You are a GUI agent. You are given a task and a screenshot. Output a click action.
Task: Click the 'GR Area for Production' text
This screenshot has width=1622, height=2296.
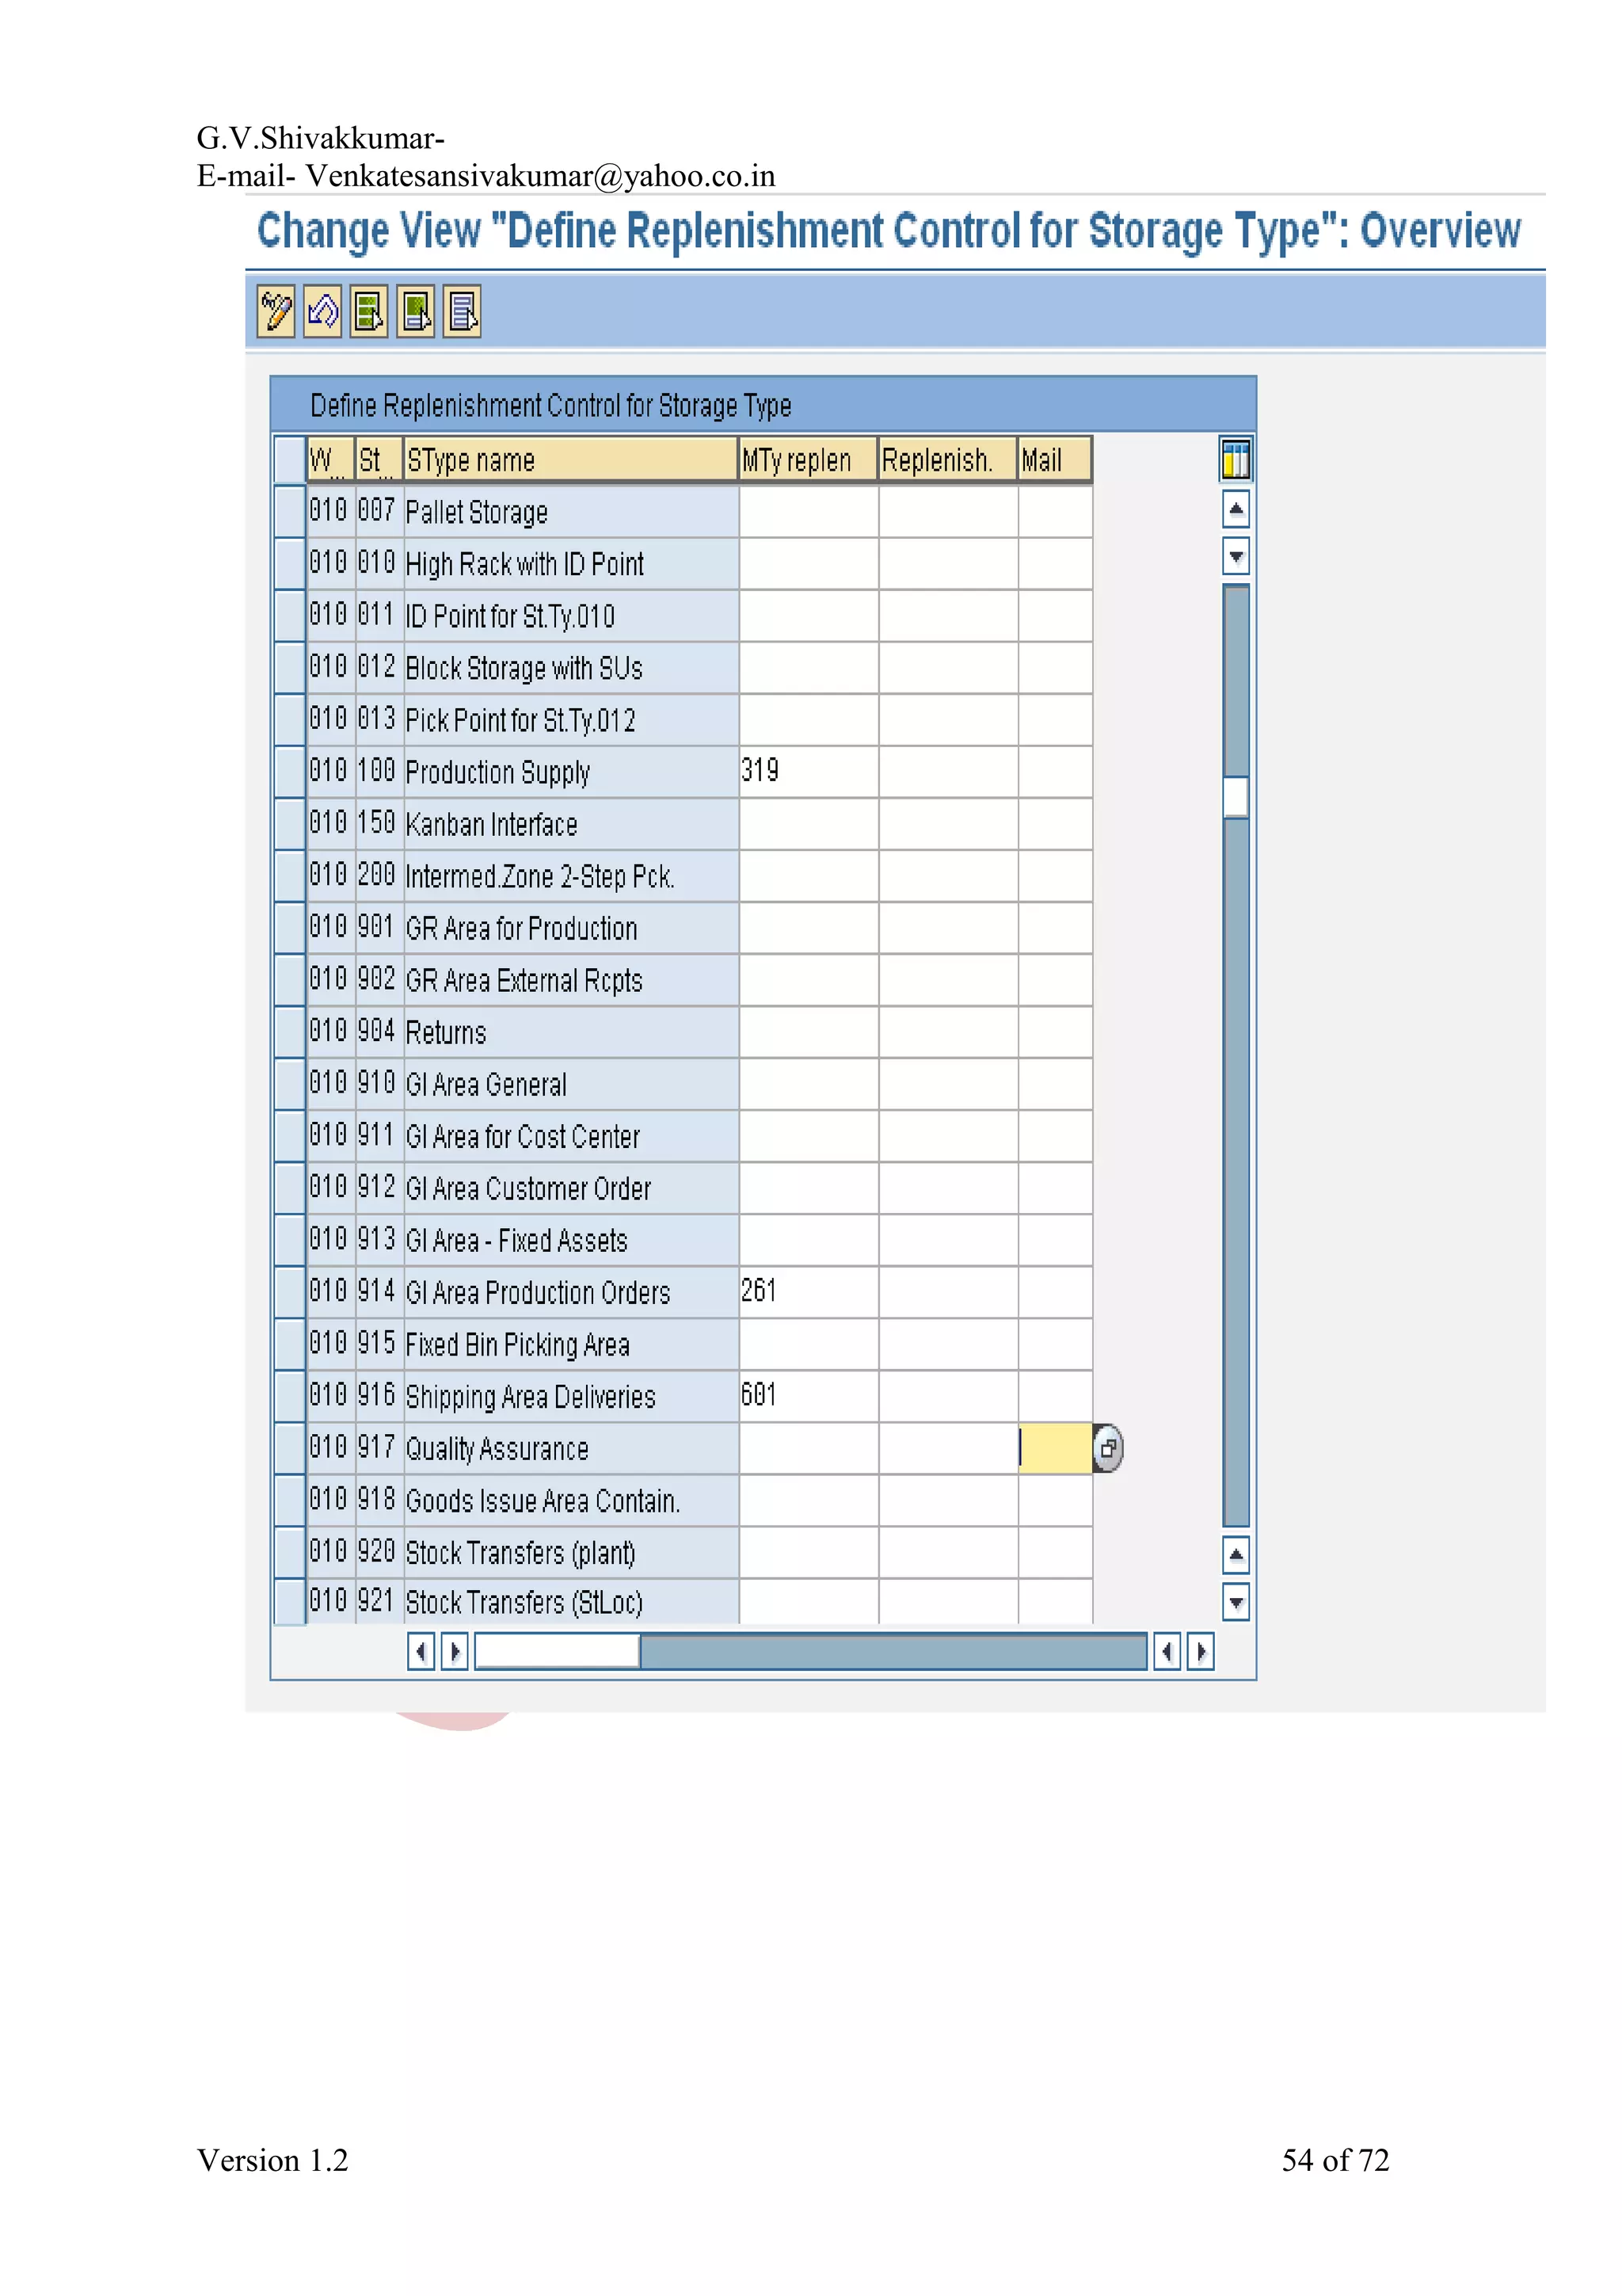pos(520,928)
